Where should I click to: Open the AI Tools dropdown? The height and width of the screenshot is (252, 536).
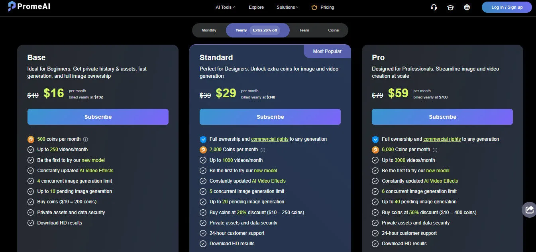click(x=225, y=7)
